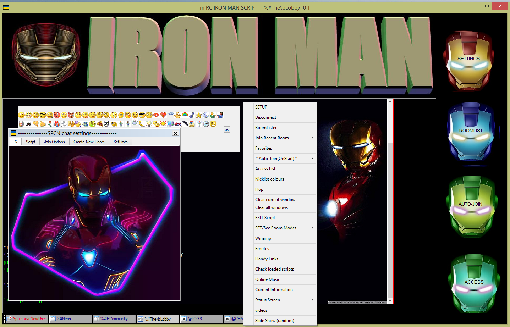510x327 pixels.
Task: Click the ok button beside emoticons
Action: 227,129
